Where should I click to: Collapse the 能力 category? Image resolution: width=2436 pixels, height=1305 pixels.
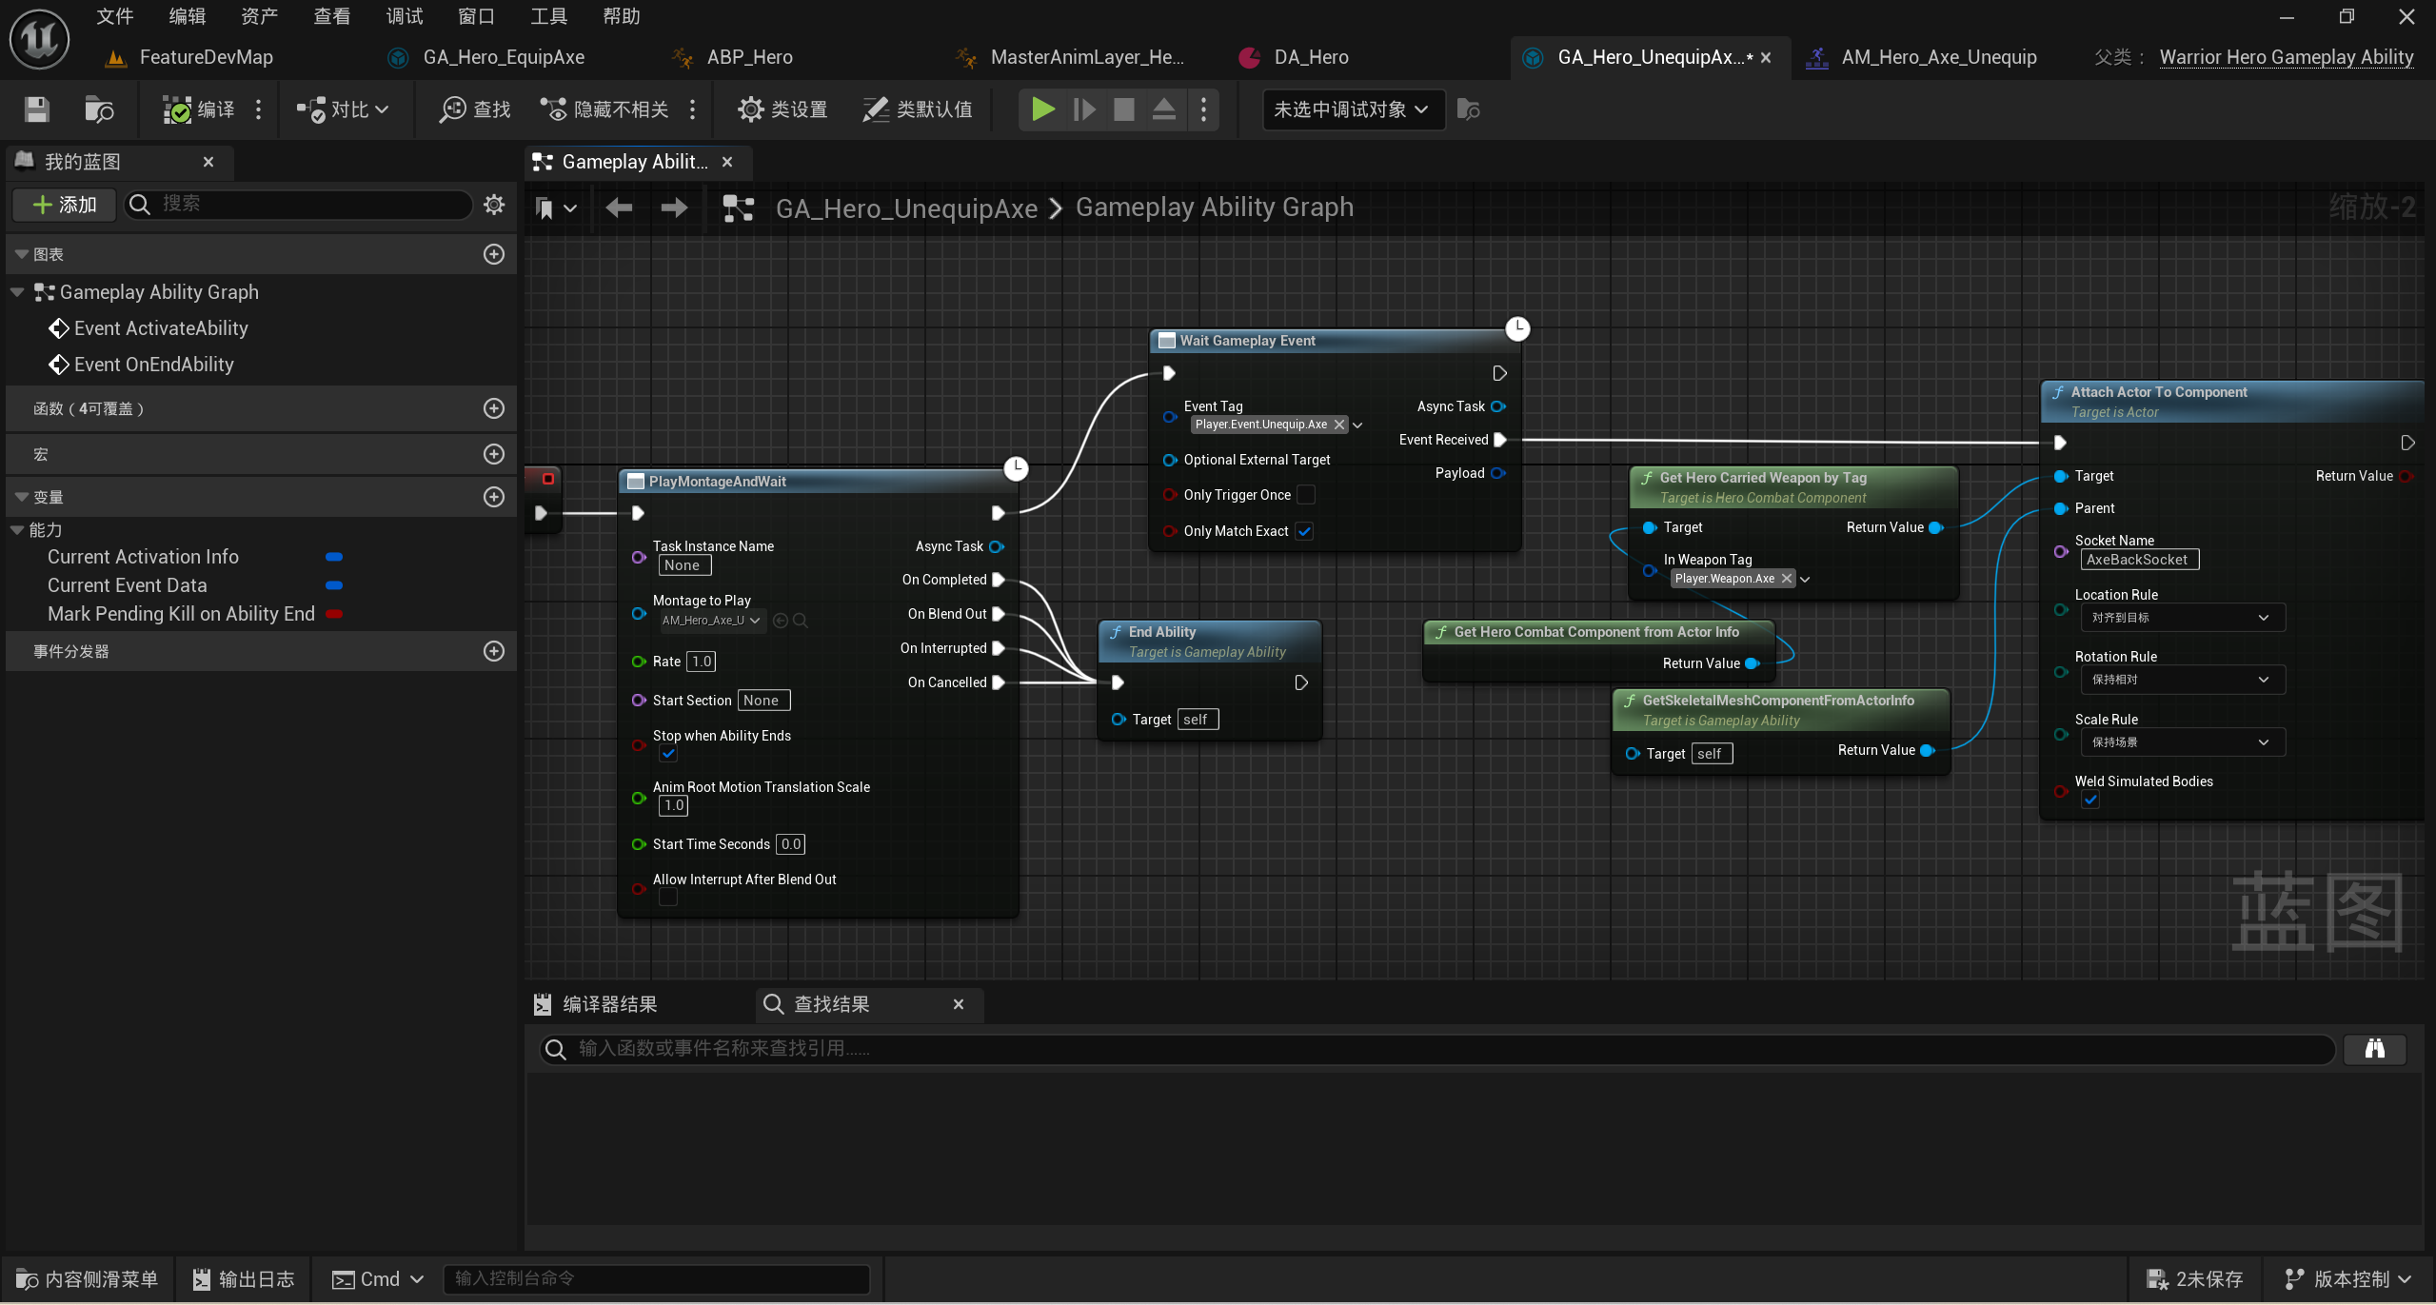(17, 529)
